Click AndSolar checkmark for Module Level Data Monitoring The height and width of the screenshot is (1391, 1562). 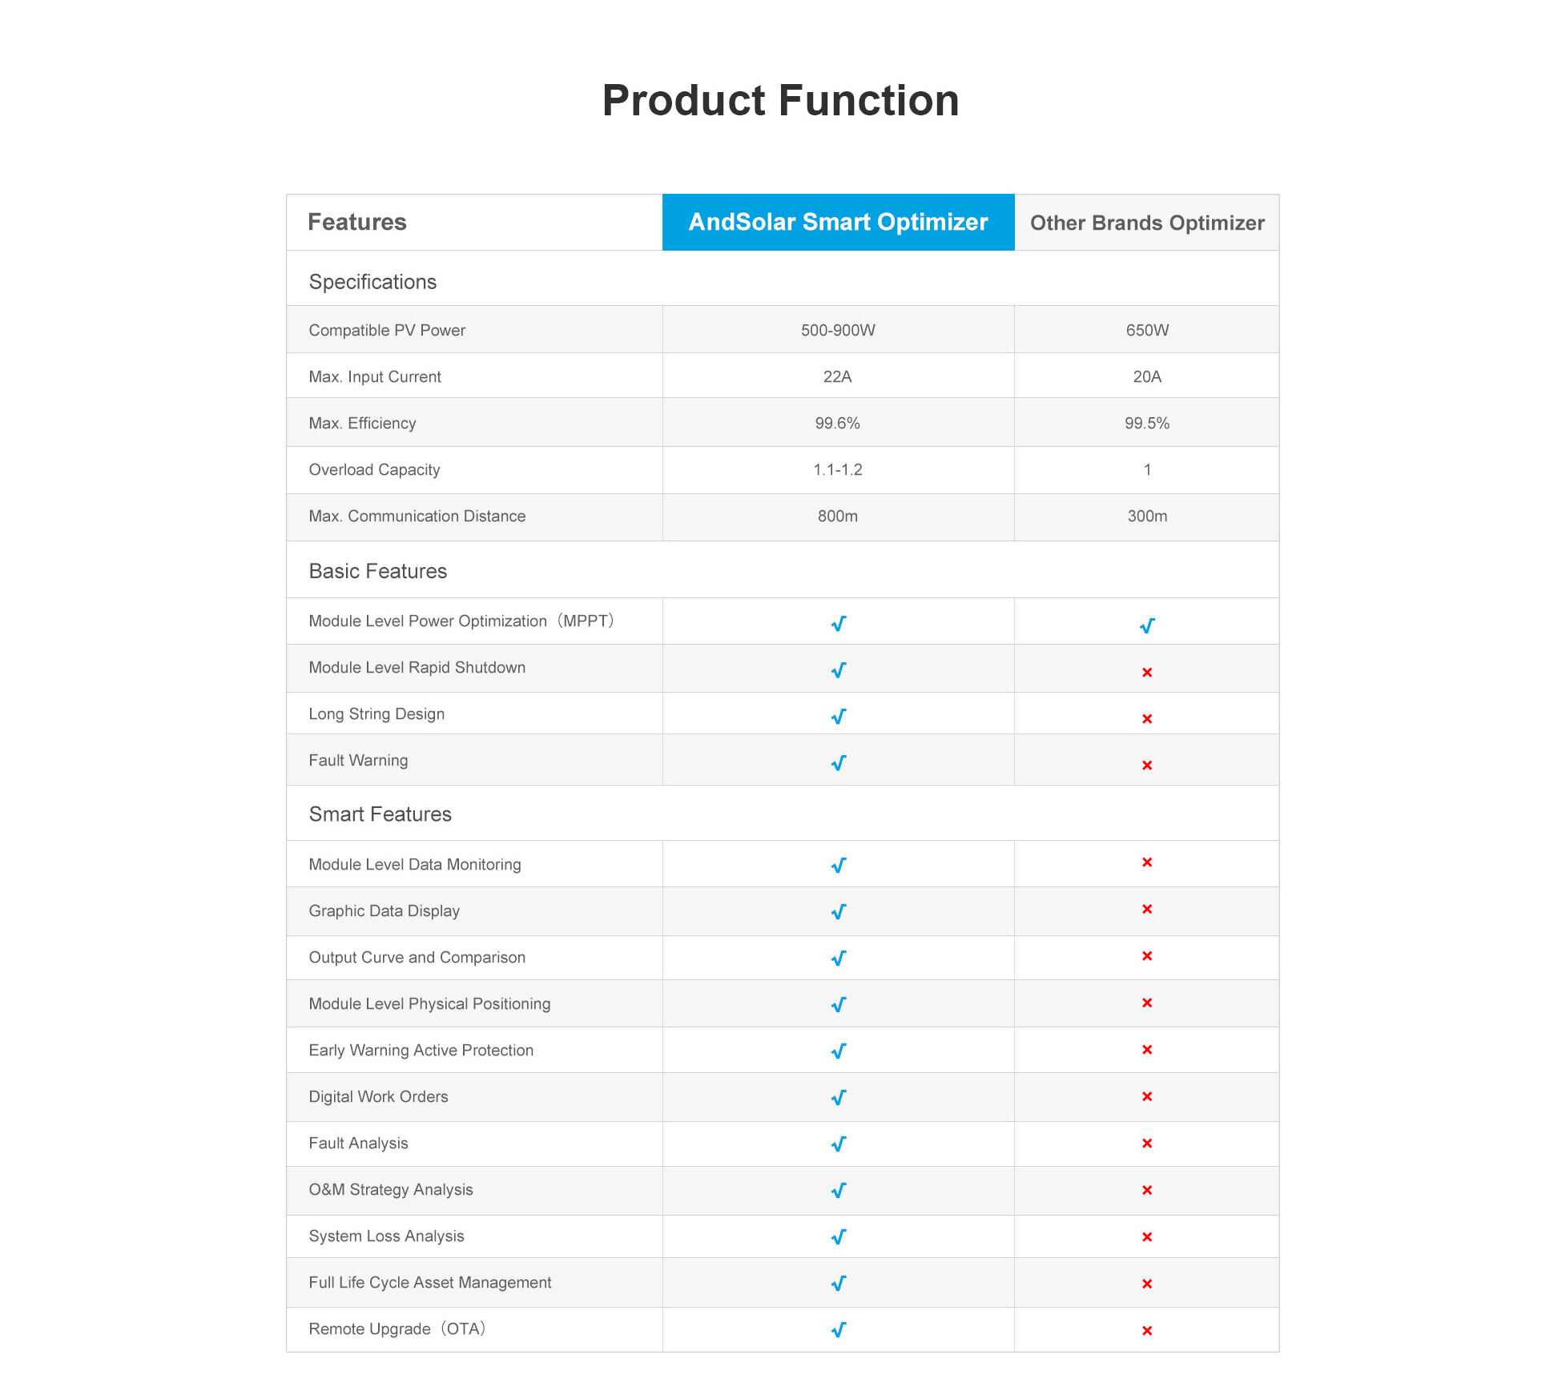tap(838, 866)
